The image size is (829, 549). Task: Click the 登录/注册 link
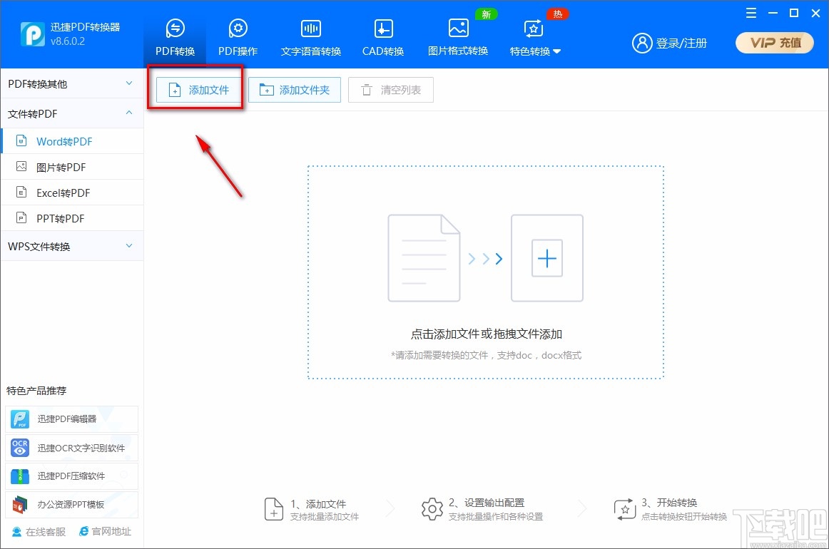(x=671, y=43)
